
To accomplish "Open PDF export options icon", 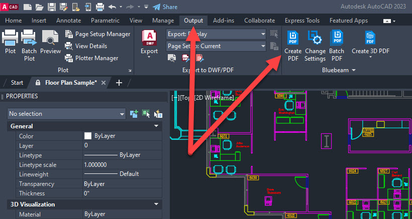I will click(x=199, y=58).
